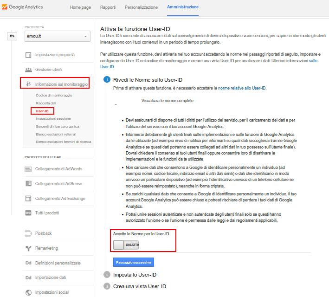Viewport: 329px width, 297px height.
Task: Open the Rapporti tab
Action: click(x=108, y=7)
